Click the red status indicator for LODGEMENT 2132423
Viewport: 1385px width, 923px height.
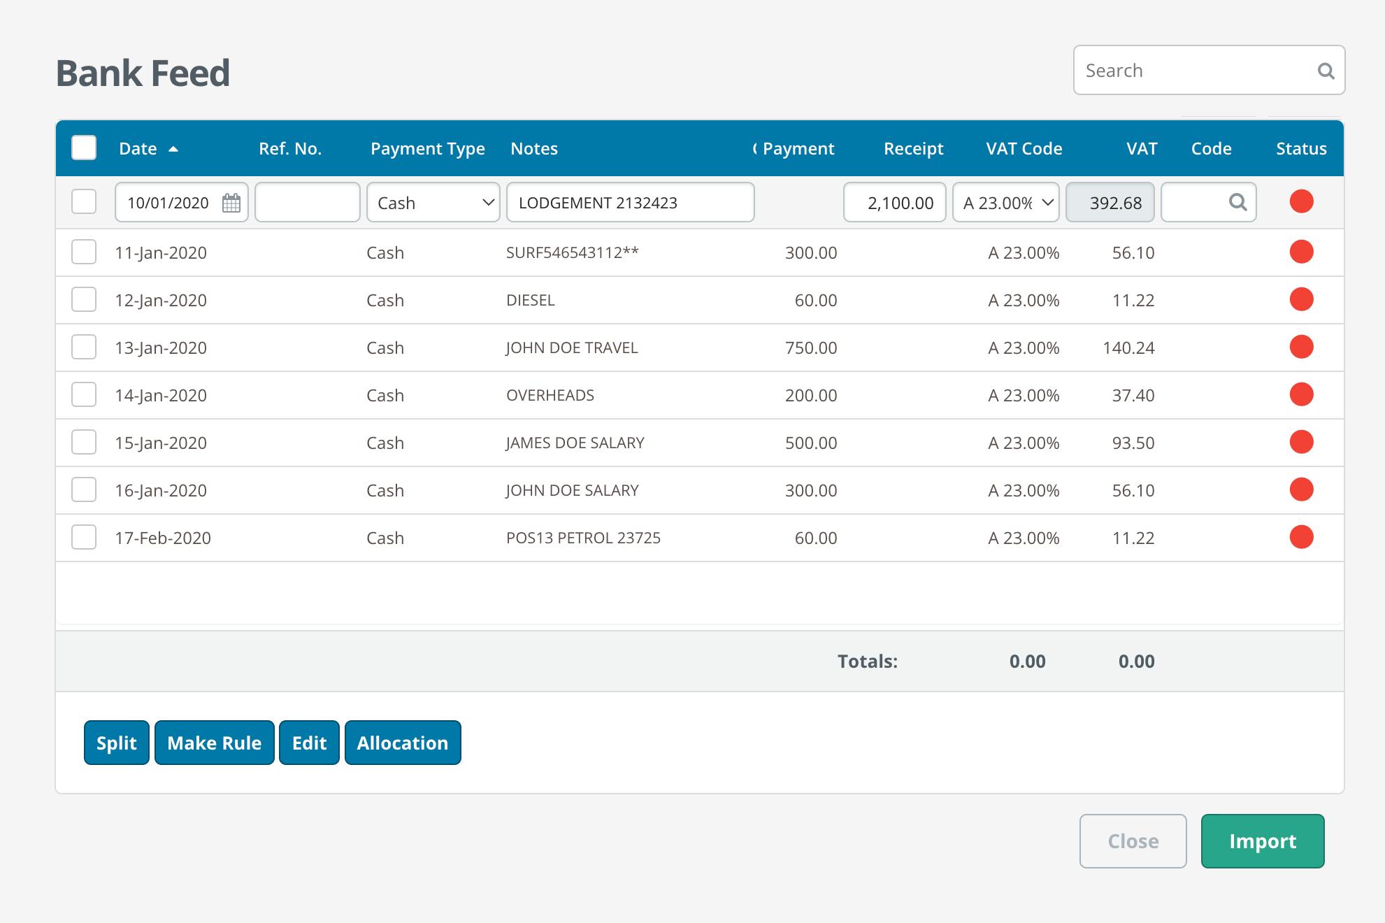click(1301, 201)
